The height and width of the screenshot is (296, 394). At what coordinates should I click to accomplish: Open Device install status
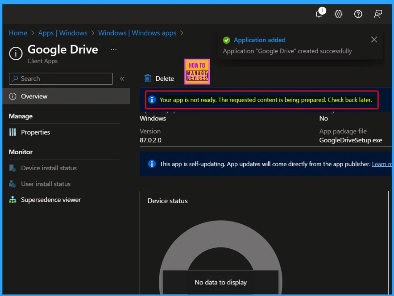[49, 168]
